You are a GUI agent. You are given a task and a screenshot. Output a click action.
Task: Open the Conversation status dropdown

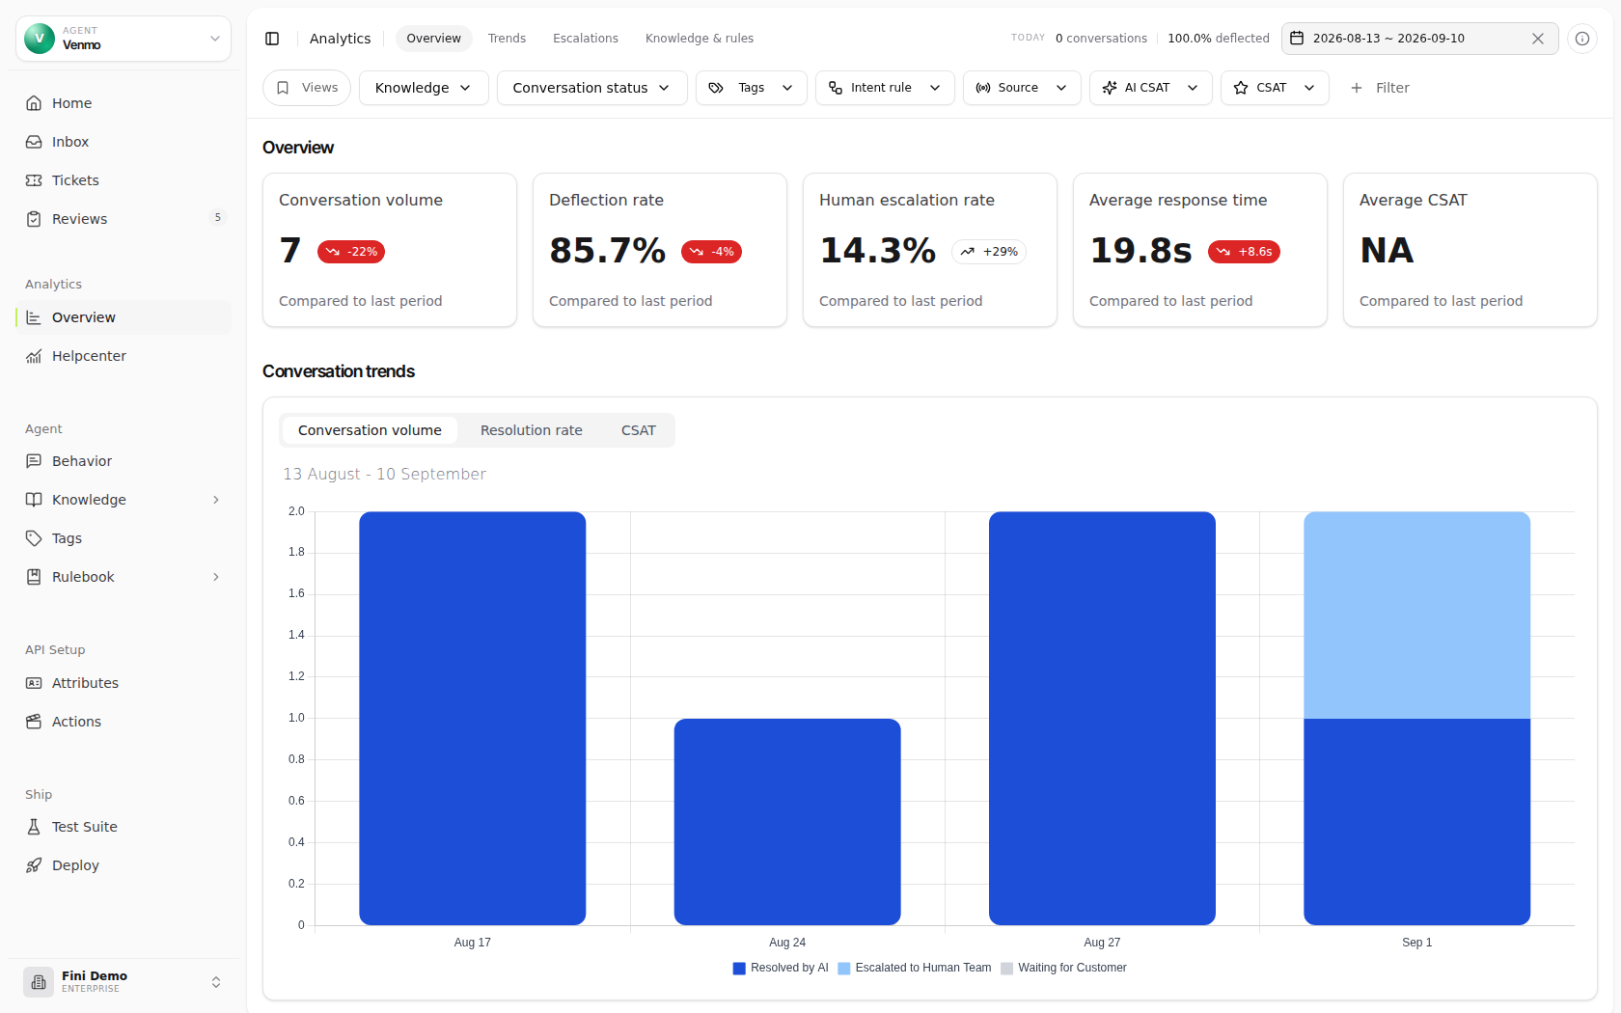591,88
